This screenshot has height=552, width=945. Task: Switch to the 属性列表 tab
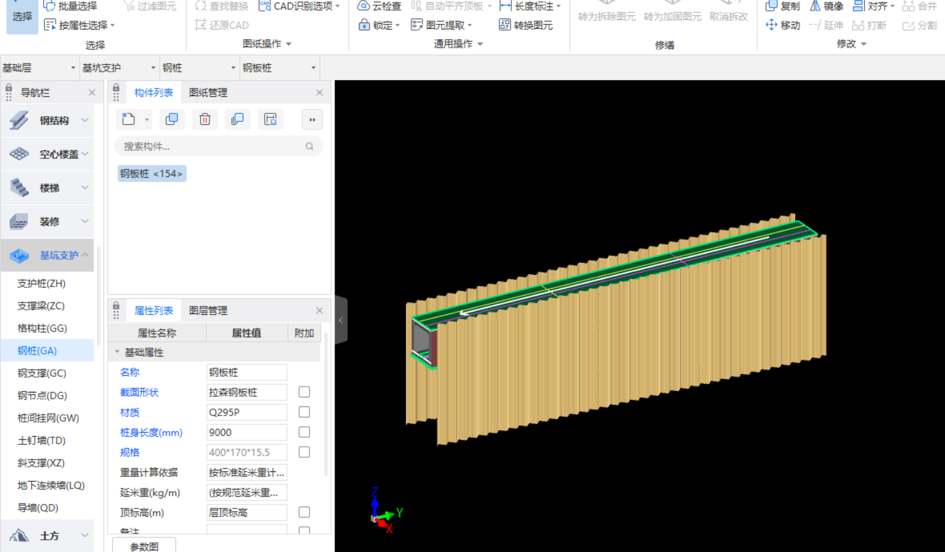(154, 310)
